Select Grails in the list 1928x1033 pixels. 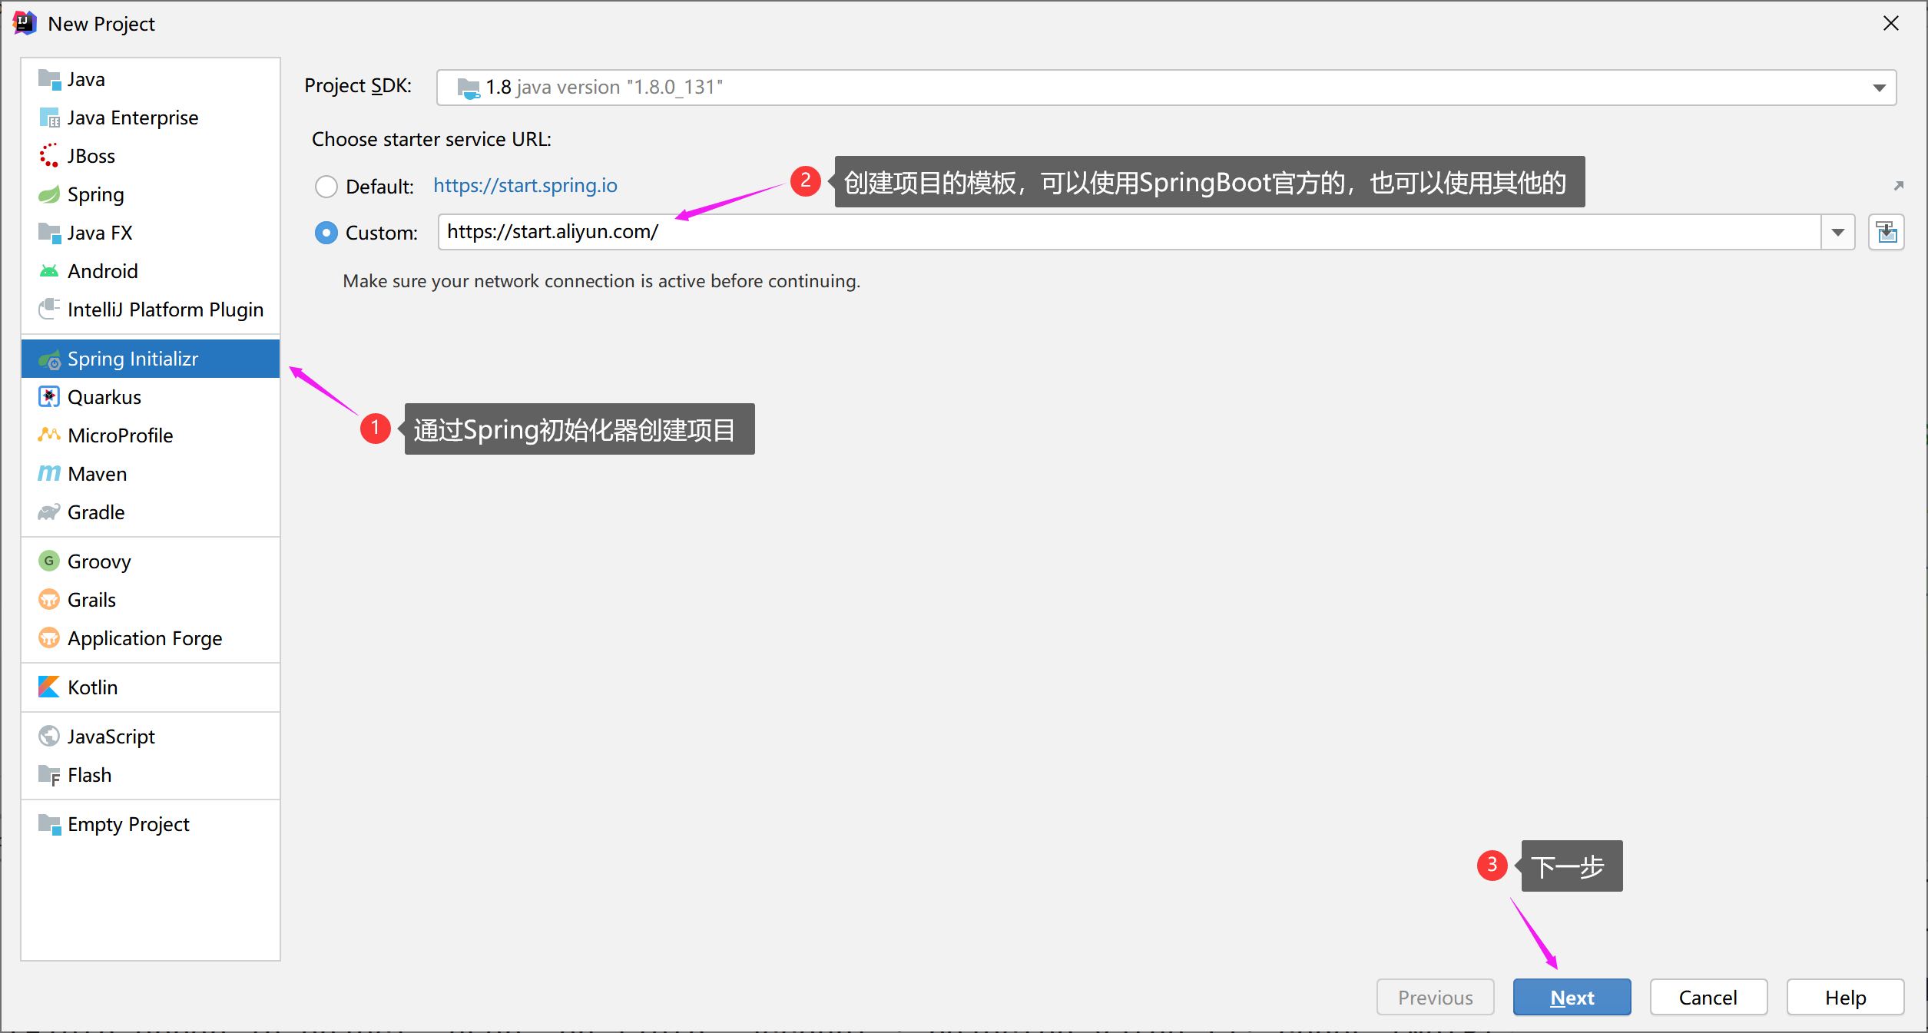pyautogui.click(x=151, y=600)
